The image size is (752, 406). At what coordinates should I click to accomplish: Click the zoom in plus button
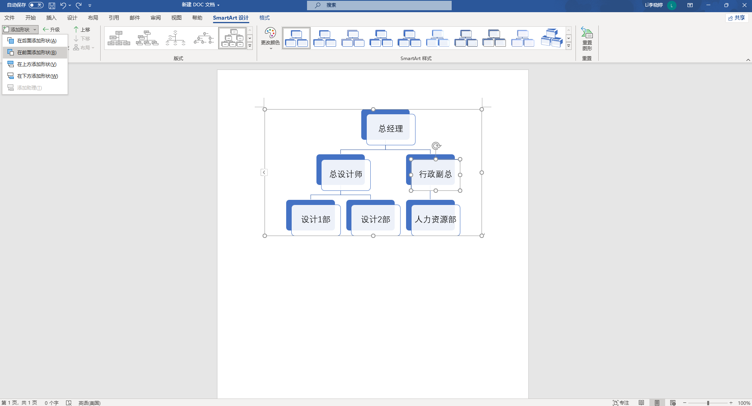731,402
